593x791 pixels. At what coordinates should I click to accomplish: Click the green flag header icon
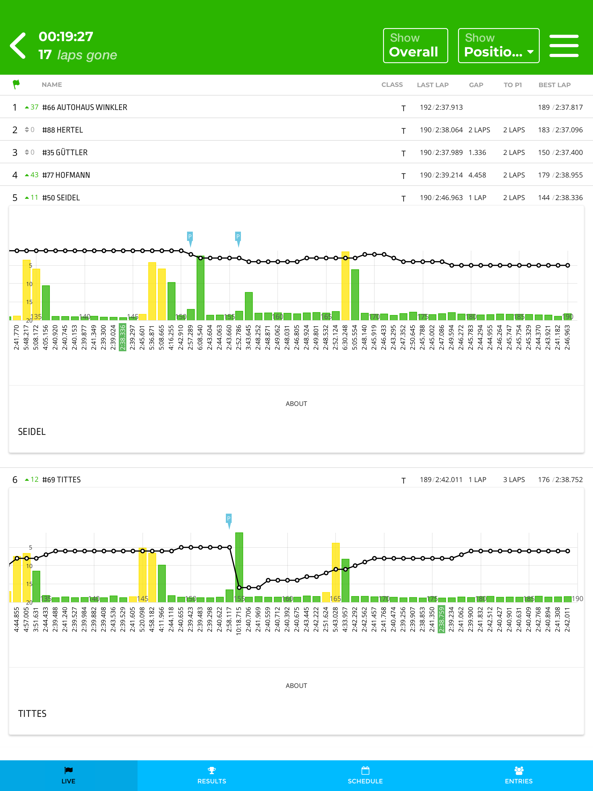coord(16,84)
